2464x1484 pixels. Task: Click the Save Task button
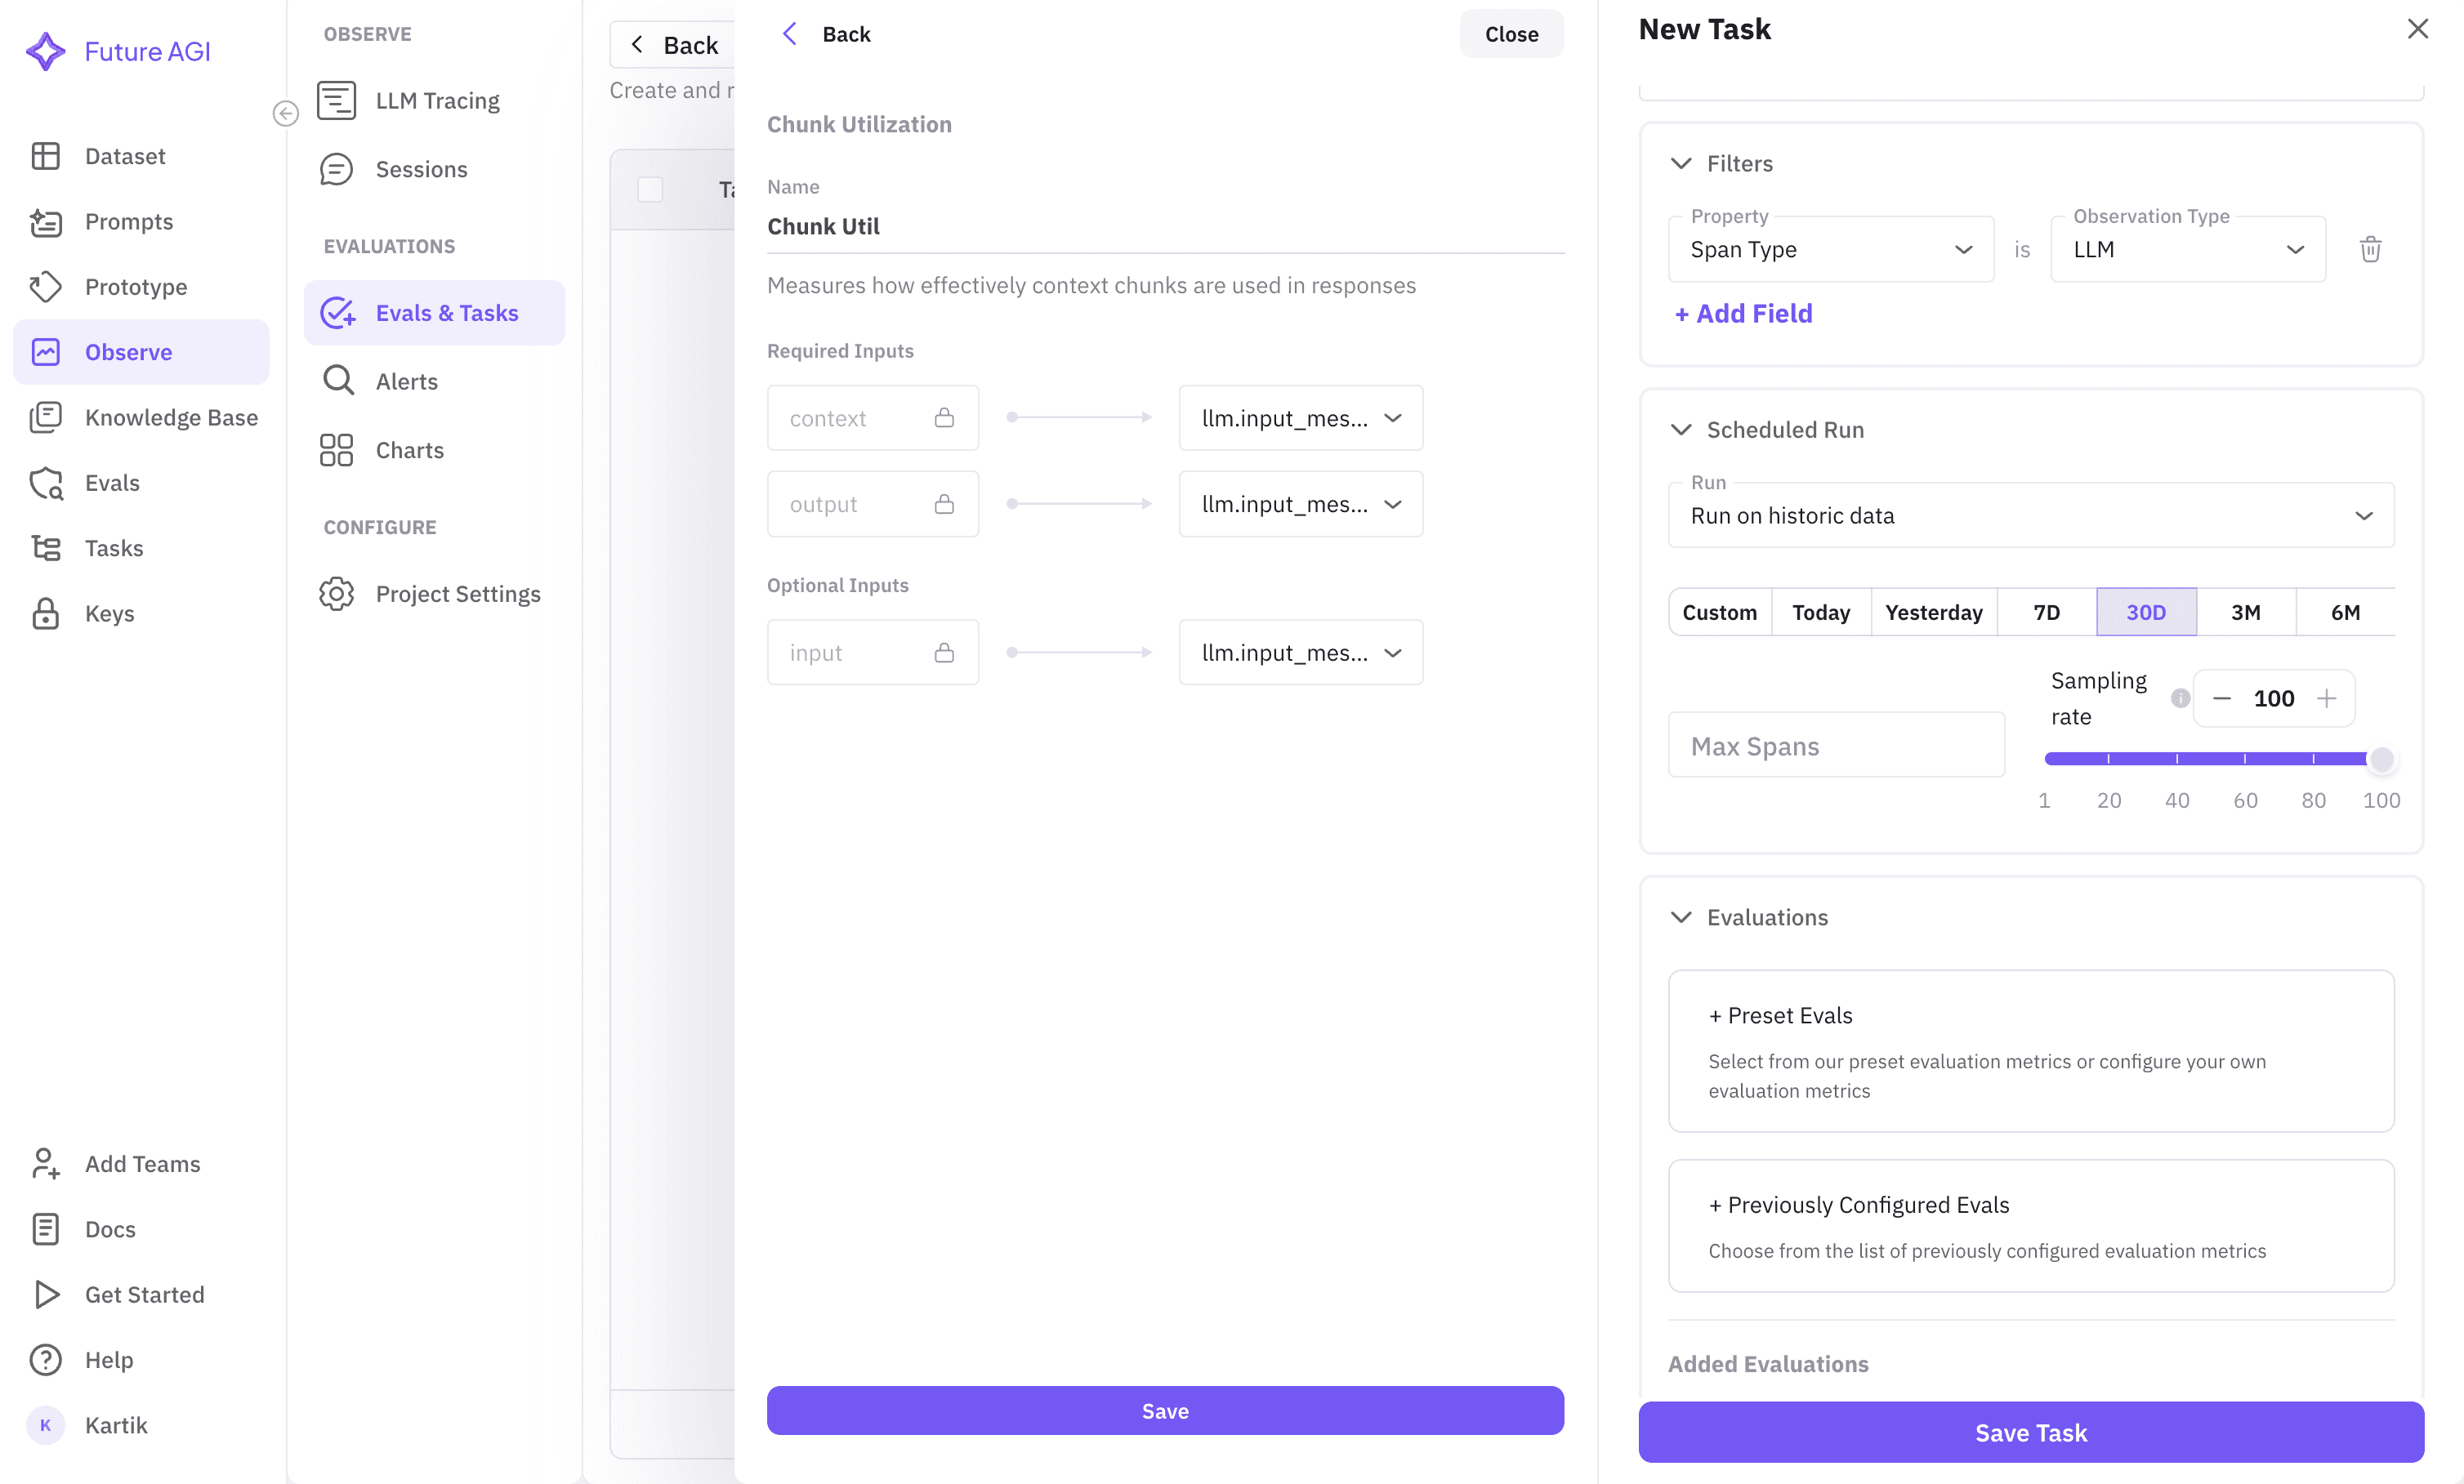[x=2030, y=1432]
